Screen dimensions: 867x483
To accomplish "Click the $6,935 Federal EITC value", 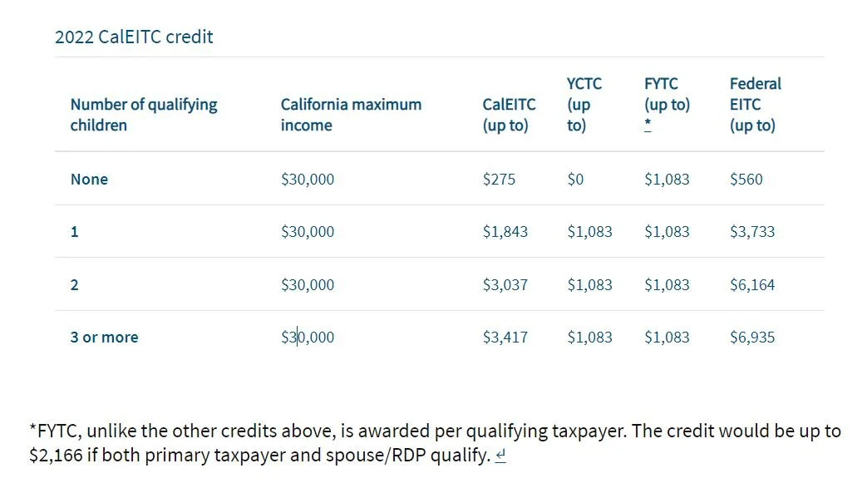I will [x=752, y=338].
